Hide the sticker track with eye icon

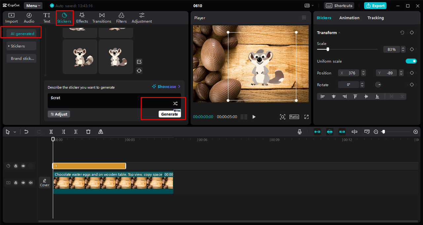tap(23, 166)
